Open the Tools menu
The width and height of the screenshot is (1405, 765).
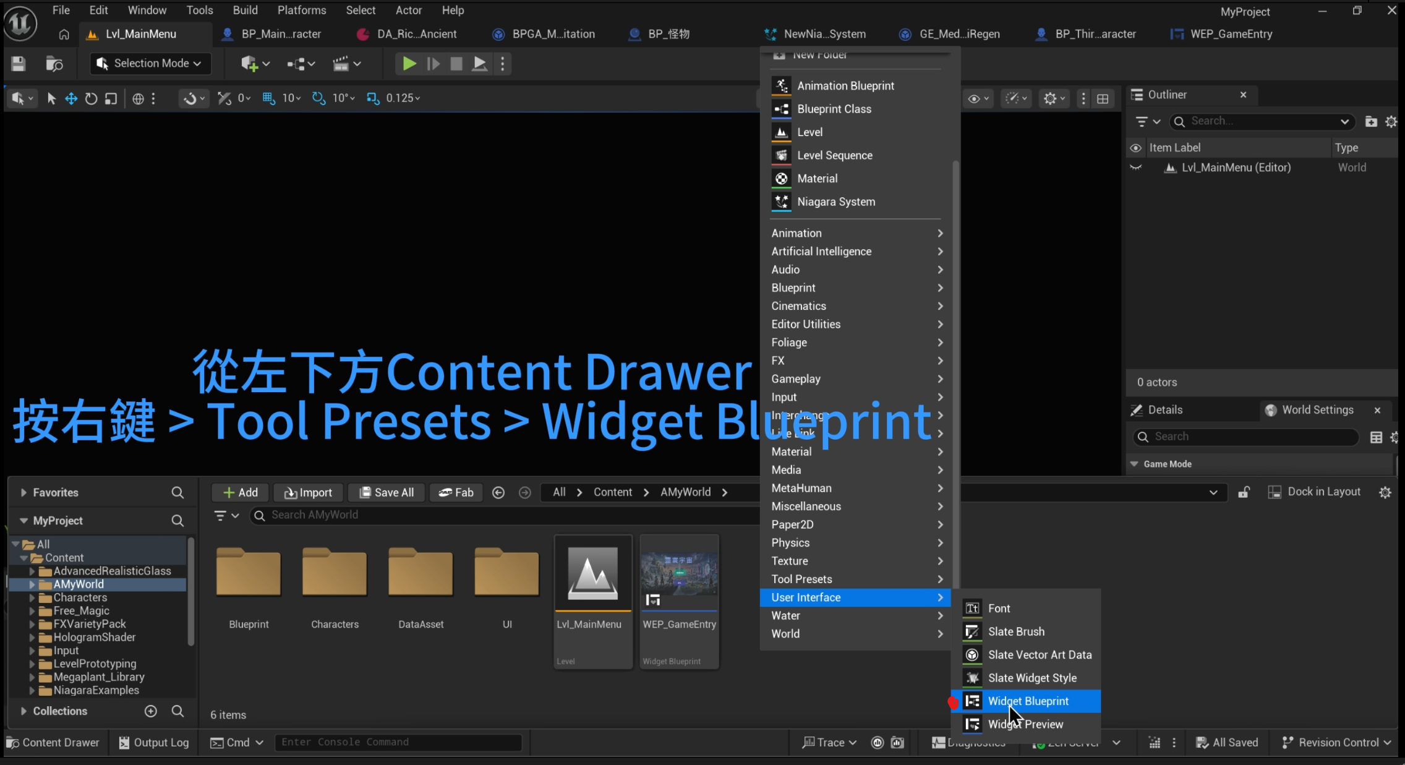click(200, 10)
